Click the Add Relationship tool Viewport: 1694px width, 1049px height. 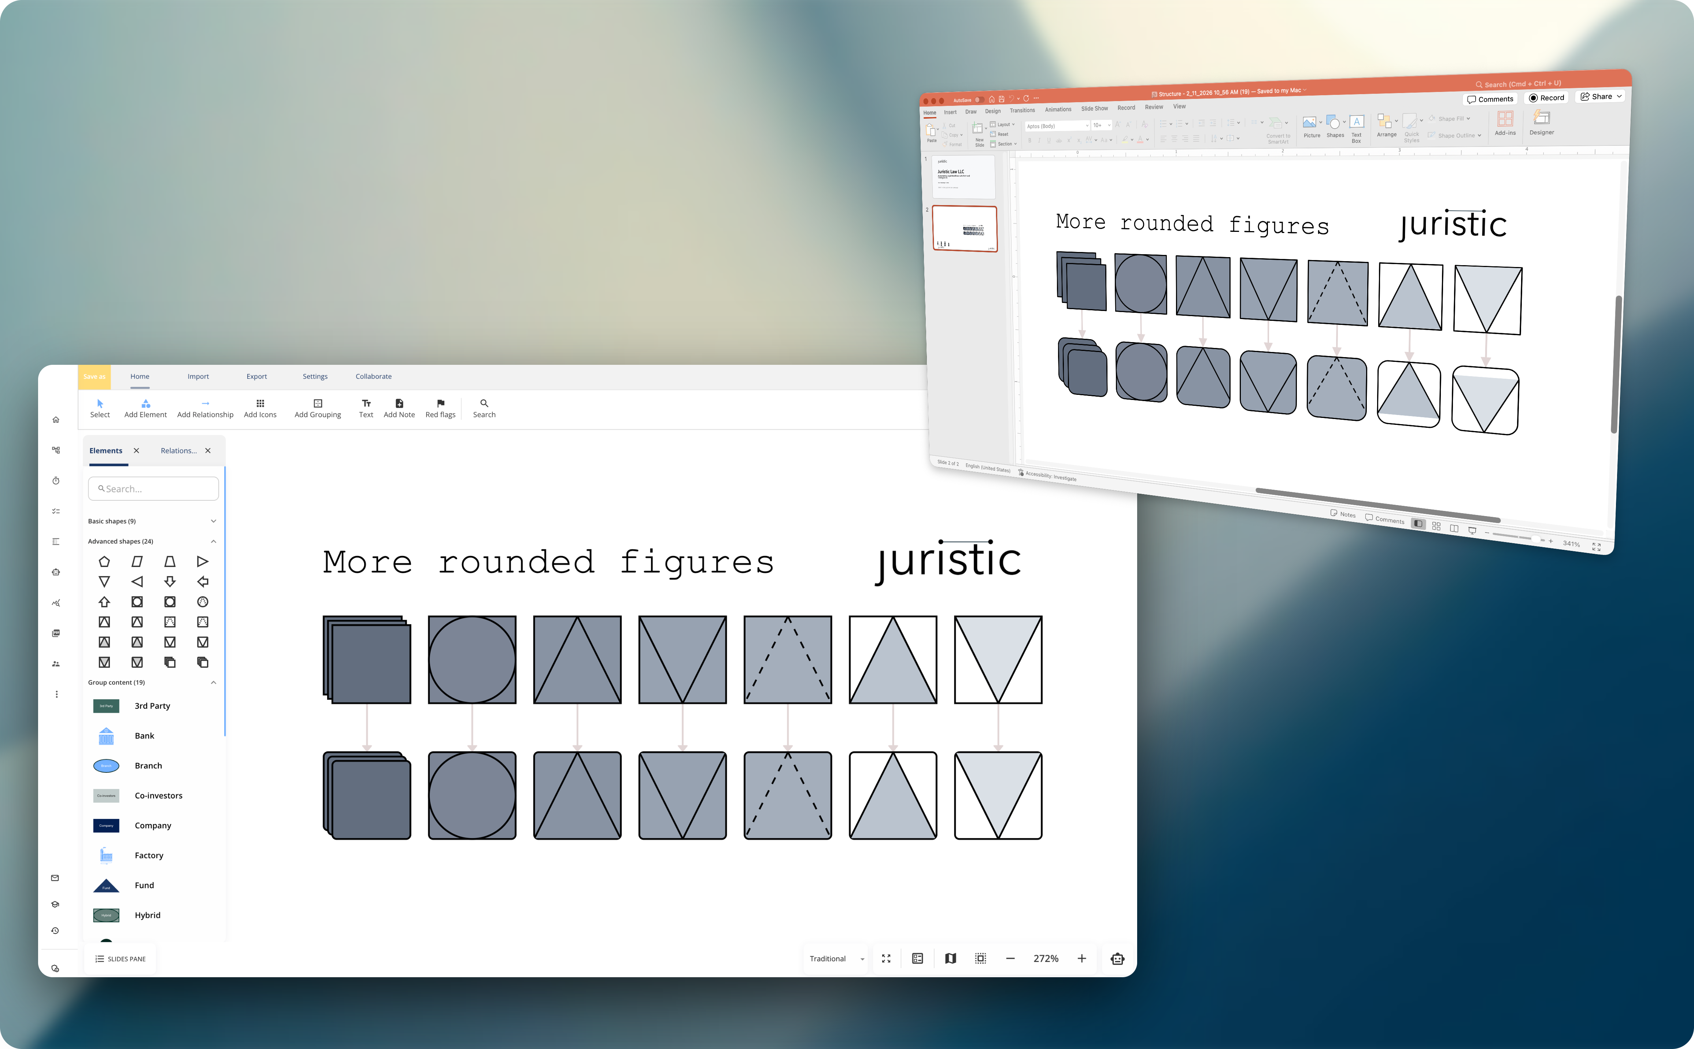pos(205,408)
